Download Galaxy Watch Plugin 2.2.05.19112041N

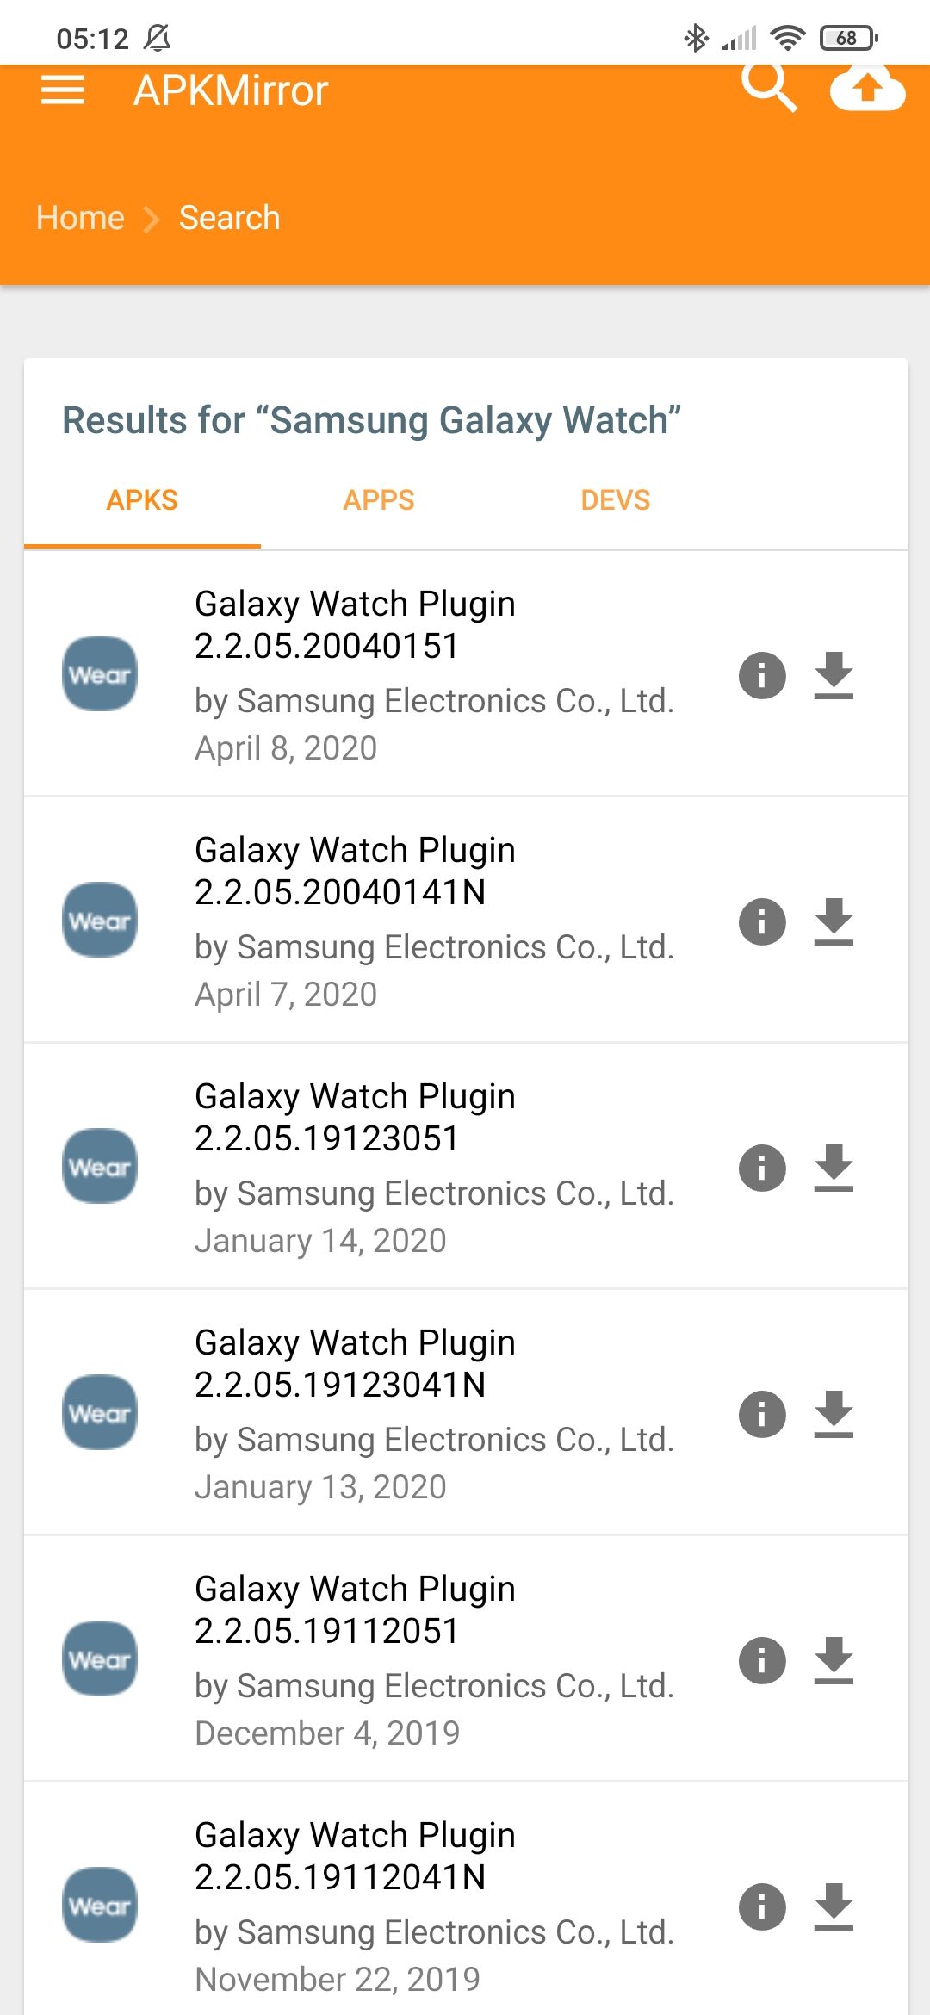(834, 1906)
